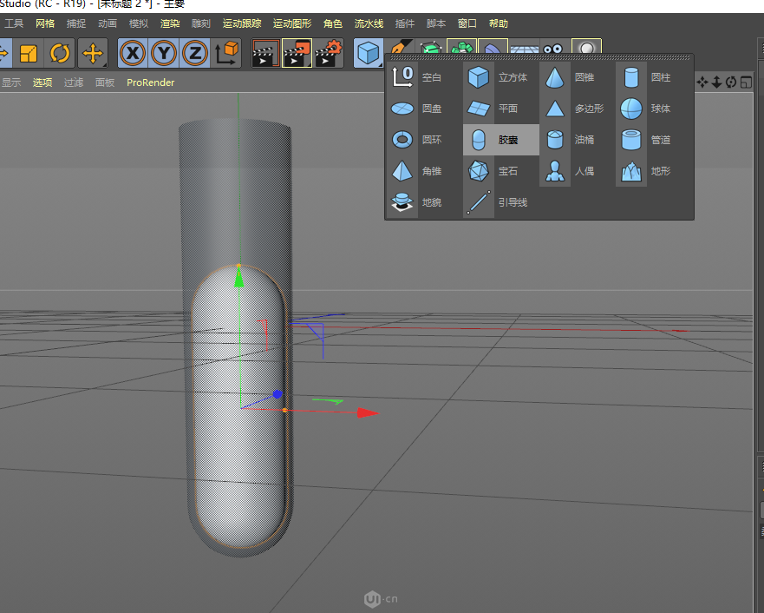Click the Render to Picture Viewer icon
Screen dimensions: 764x613
pyautogui.click(x=296, y=53)
